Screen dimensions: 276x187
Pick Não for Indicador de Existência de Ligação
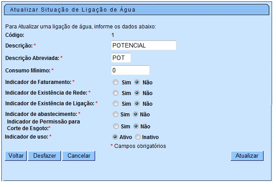pyautogui.click(x=137, y=103)
